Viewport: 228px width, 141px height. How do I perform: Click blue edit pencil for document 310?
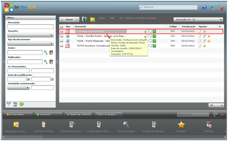(204, 36)
